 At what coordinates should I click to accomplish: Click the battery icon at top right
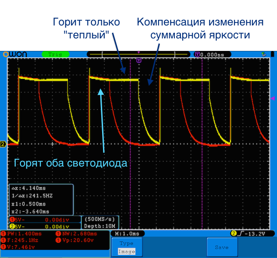coord(272,54)
